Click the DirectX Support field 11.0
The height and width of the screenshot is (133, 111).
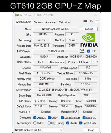tap(88, 68)
